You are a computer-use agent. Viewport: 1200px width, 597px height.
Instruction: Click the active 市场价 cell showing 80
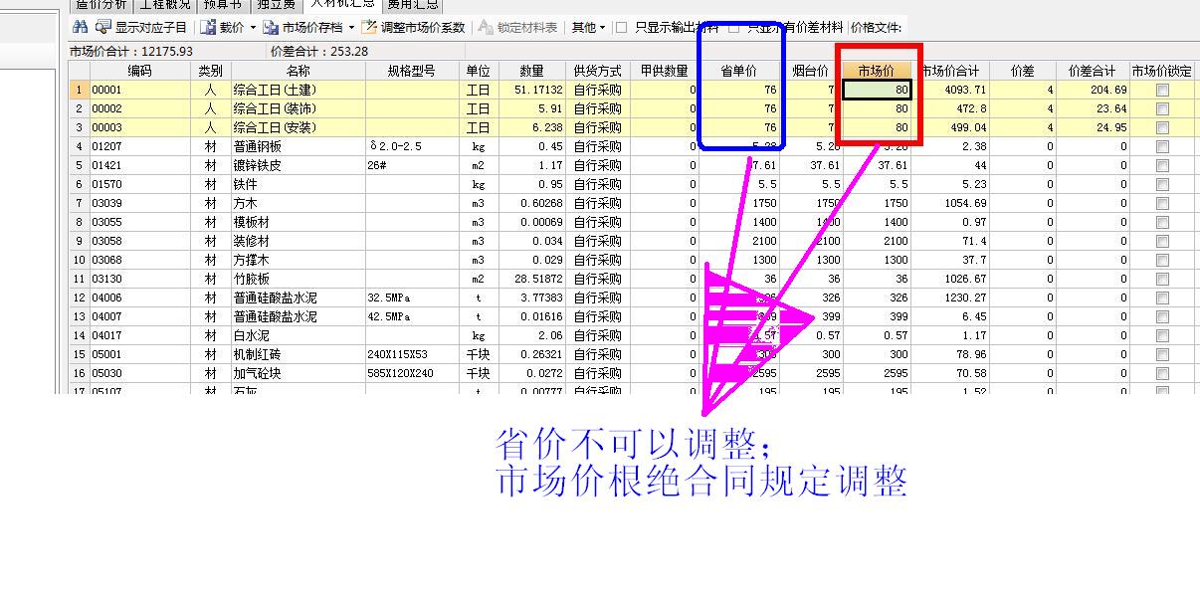click(x=877, y=90)
